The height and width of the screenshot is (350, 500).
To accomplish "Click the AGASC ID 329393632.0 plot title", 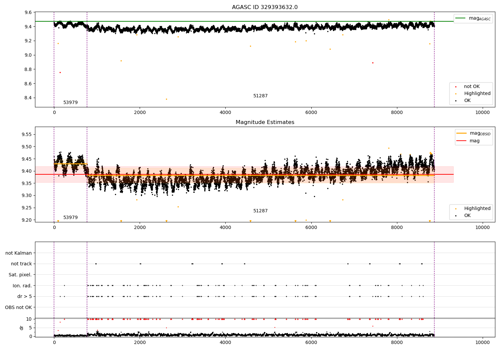I will [x=265, y=7].
